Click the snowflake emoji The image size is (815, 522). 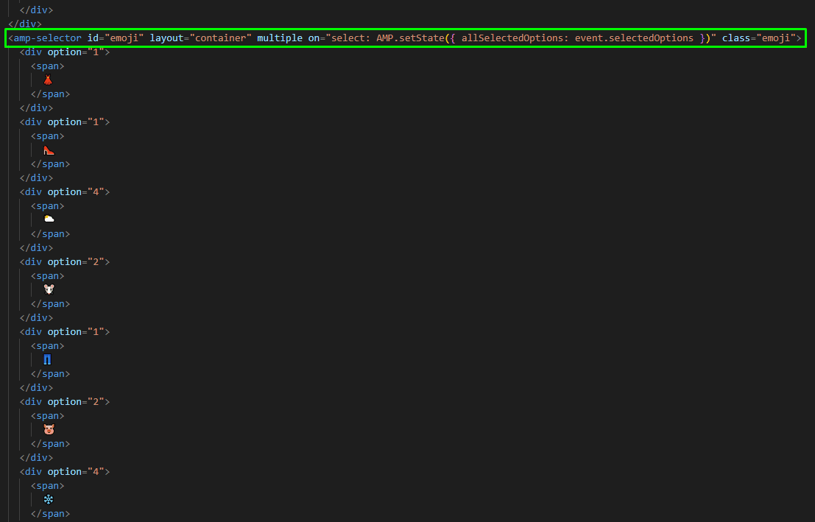(x=49, y=499)
